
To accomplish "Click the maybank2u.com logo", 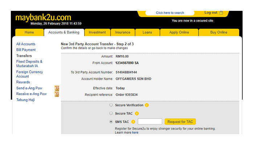I will (x=43, y=17).
